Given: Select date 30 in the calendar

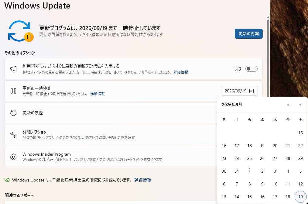Looking at the screenshot, I should 224,171.
